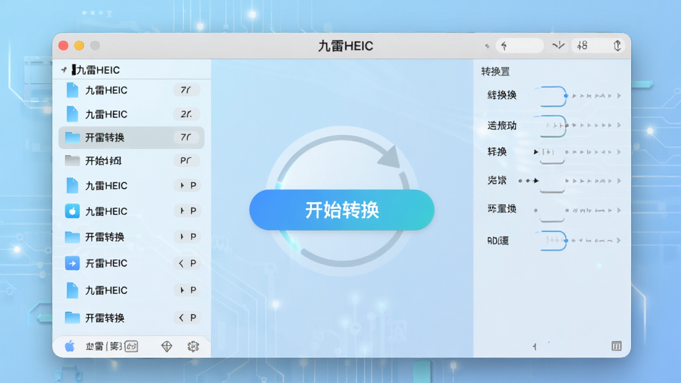This screenshot has width=681, height=383.
Task: Toggle the 9D匮 switch
Action: click(553, 240)
